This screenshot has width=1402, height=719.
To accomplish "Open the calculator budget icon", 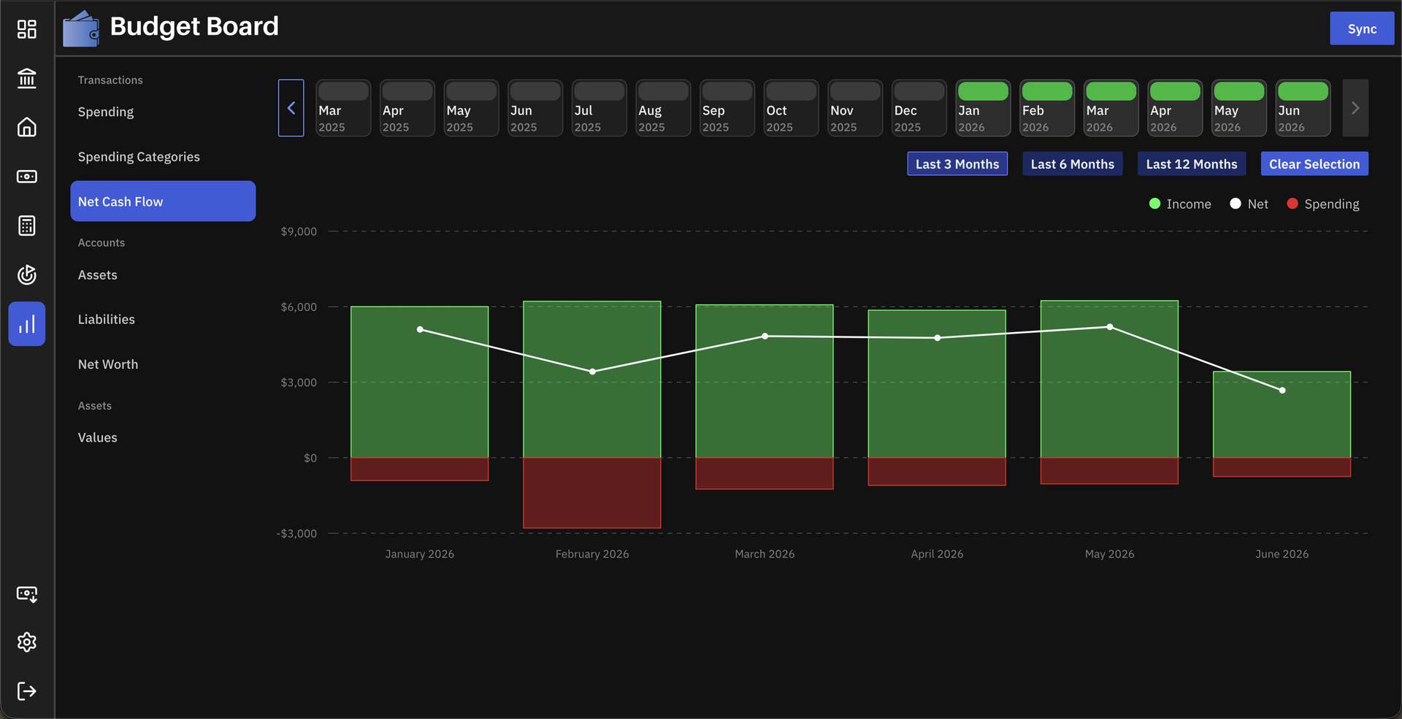I will 27,226.
